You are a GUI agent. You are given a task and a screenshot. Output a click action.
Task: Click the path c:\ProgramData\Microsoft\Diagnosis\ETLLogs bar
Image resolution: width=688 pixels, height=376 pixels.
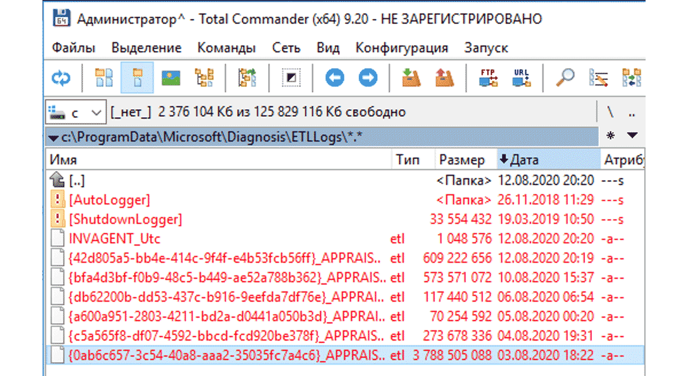point(322,136)
